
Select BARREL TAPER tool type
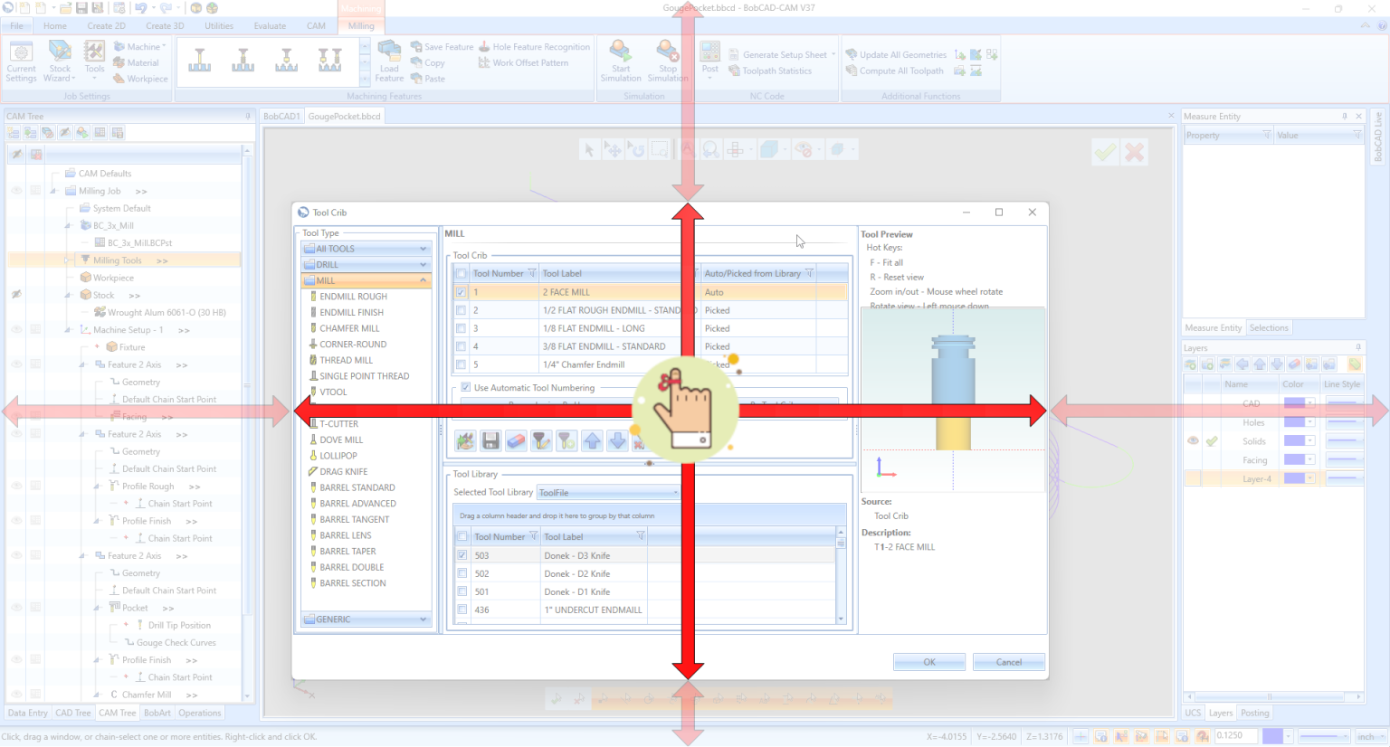(347, 552)
